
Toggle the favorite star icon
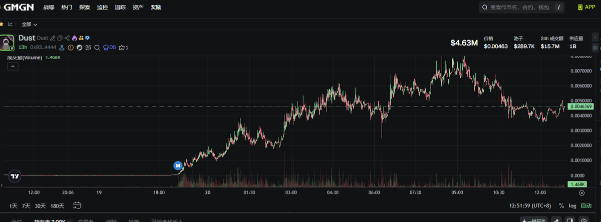point(2,24)
